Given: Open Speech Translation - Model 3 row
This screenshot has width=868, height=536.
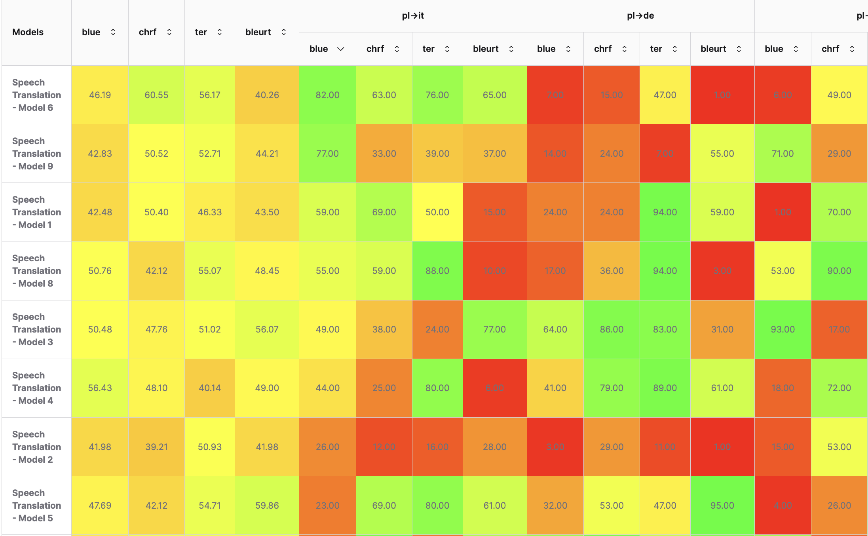Looking at the screenshot, I should (x=36, y=329).
